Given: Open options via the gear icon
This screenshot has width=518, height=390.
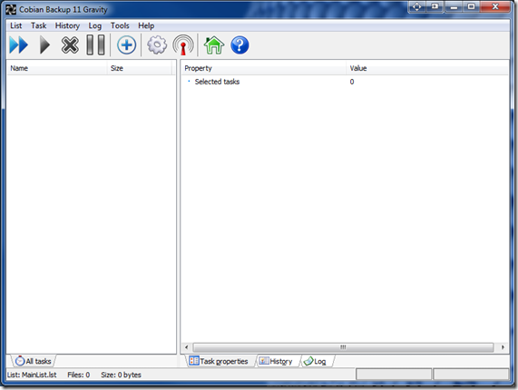Looking at the screenshot, I should coord(157,45).
